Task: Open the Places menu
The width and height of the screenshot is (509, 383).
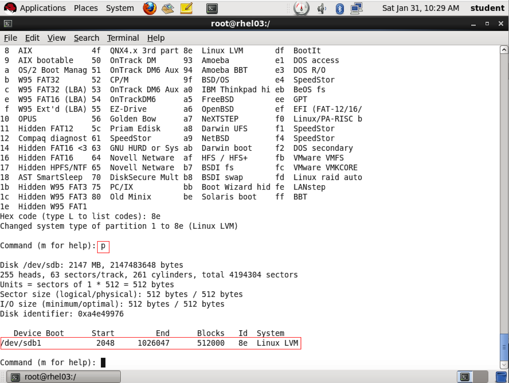Action: pos(86,8)
